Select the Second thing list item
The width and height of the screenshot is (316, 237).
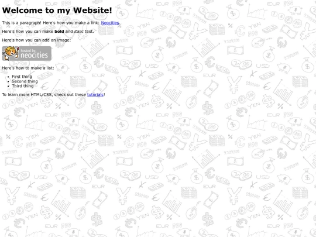click(25, 81)
